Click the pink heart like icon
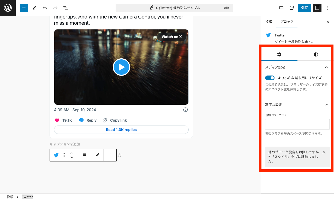 [57, 120]
